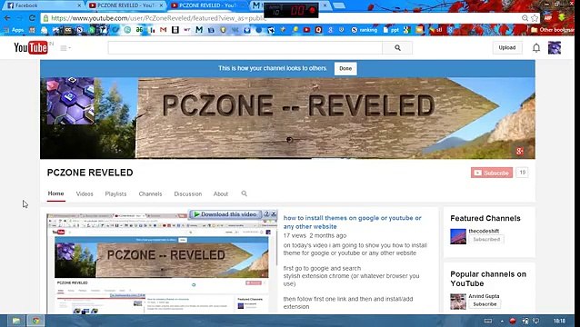580x327 pixels.
Task: Click the YouTube search input box
Action: point(245,47)
